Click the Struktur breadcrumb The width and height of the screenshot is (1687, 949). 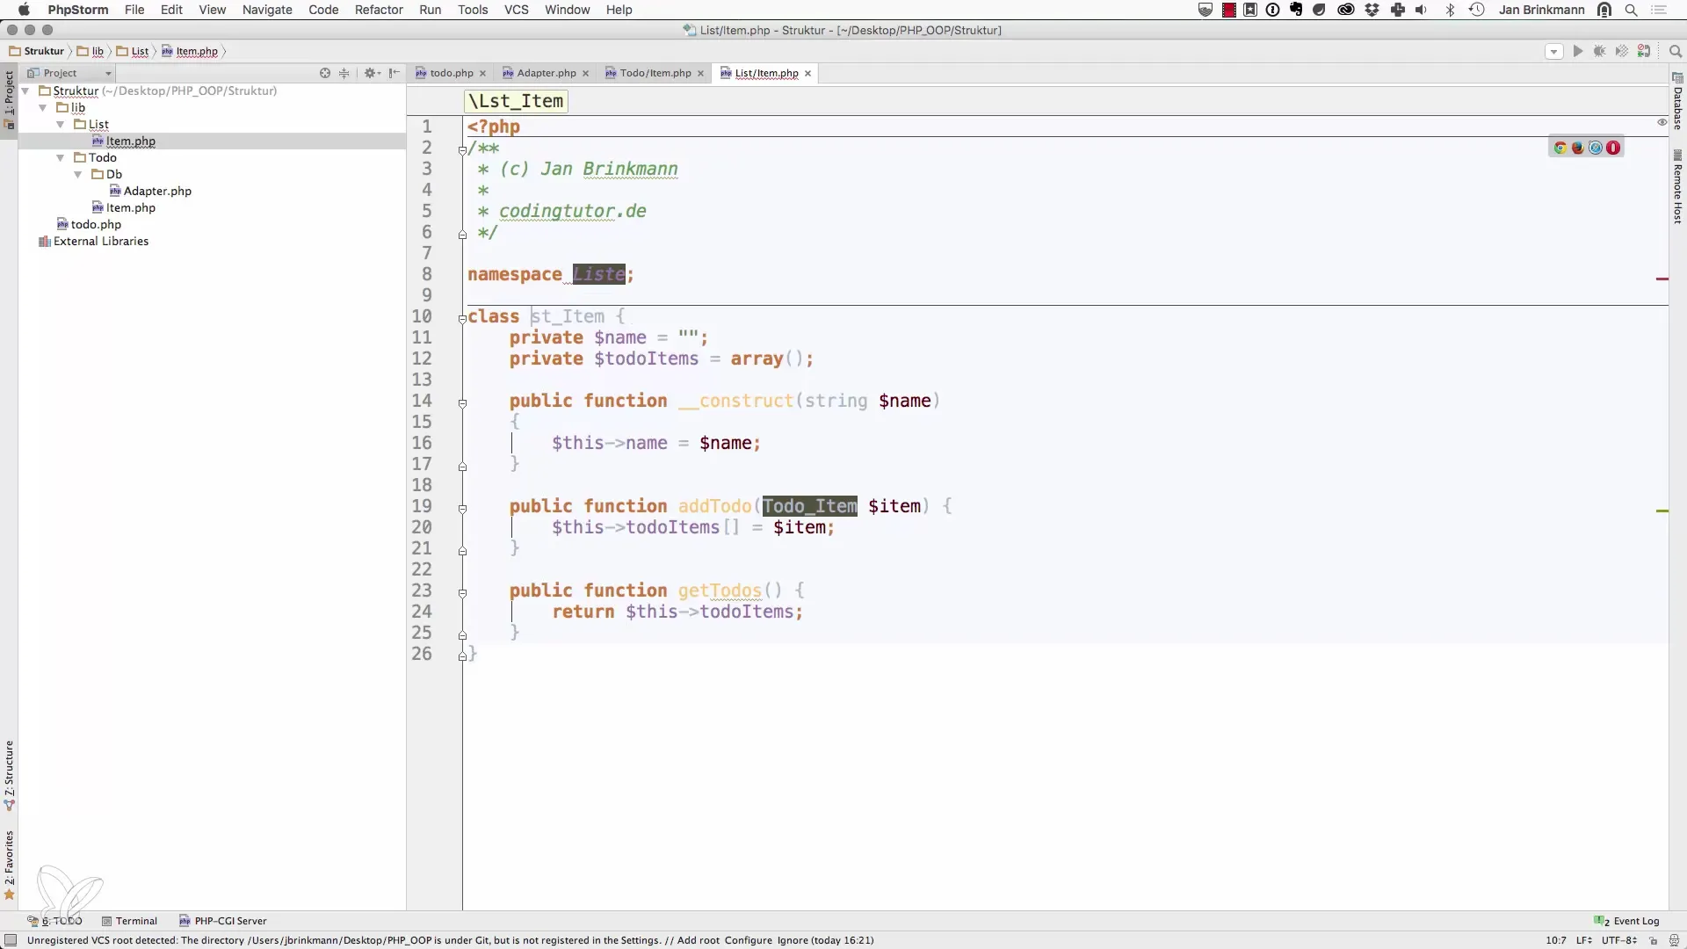tap(37, 51)
